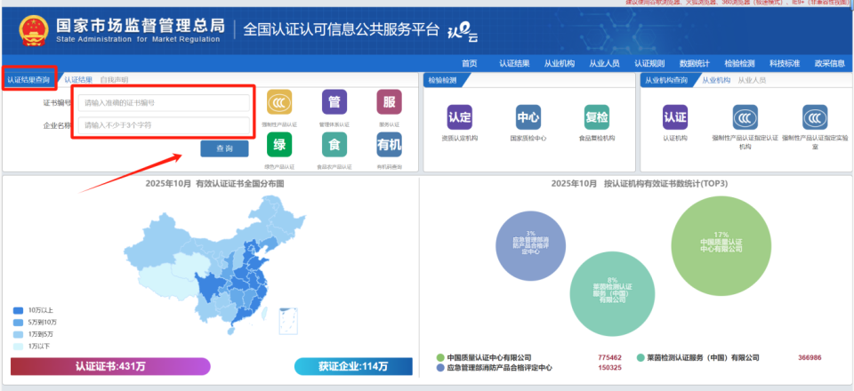This screenshot has width=854, height=391.
Task: Click the 认证机构 purple 认证 icon
Action: coord(675,117)
